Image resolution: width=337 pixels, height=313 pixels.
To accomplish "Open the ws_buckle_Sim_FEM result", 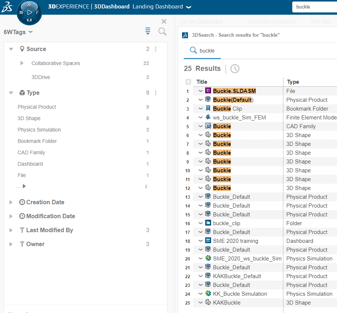I will coord(239,118).
